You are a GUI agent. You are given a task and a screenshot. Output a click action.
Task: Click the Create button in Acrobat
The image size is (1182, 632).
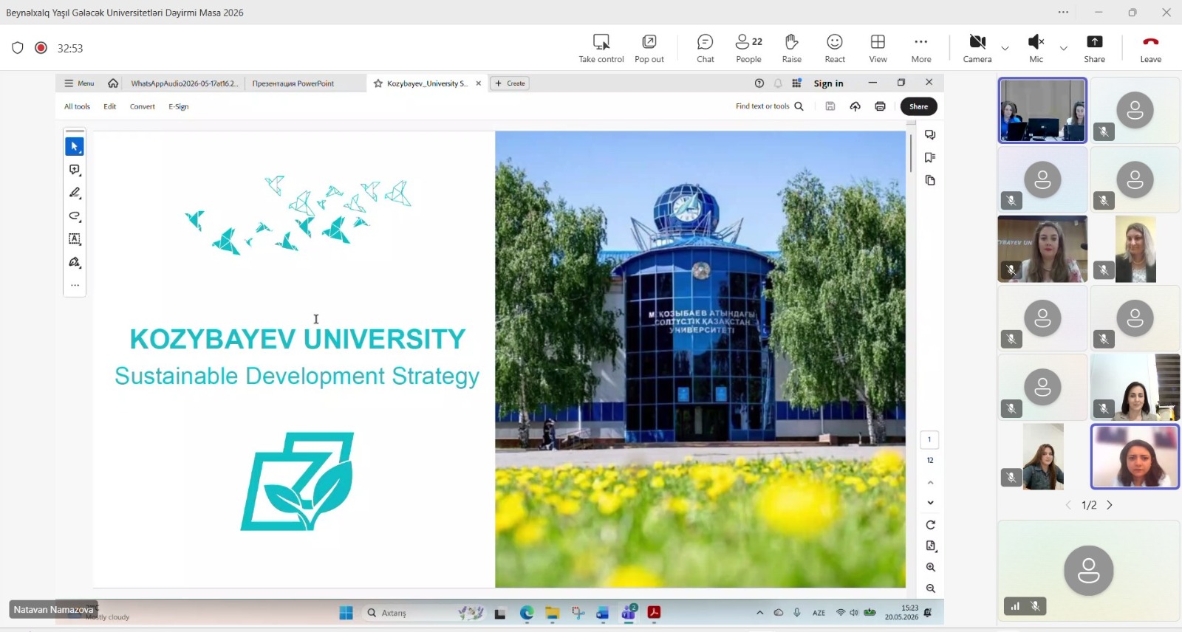510,83
